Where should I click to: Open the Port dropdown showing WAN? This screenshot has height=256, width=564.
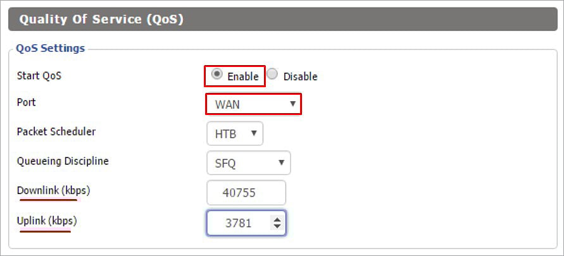tap(253, 104)
